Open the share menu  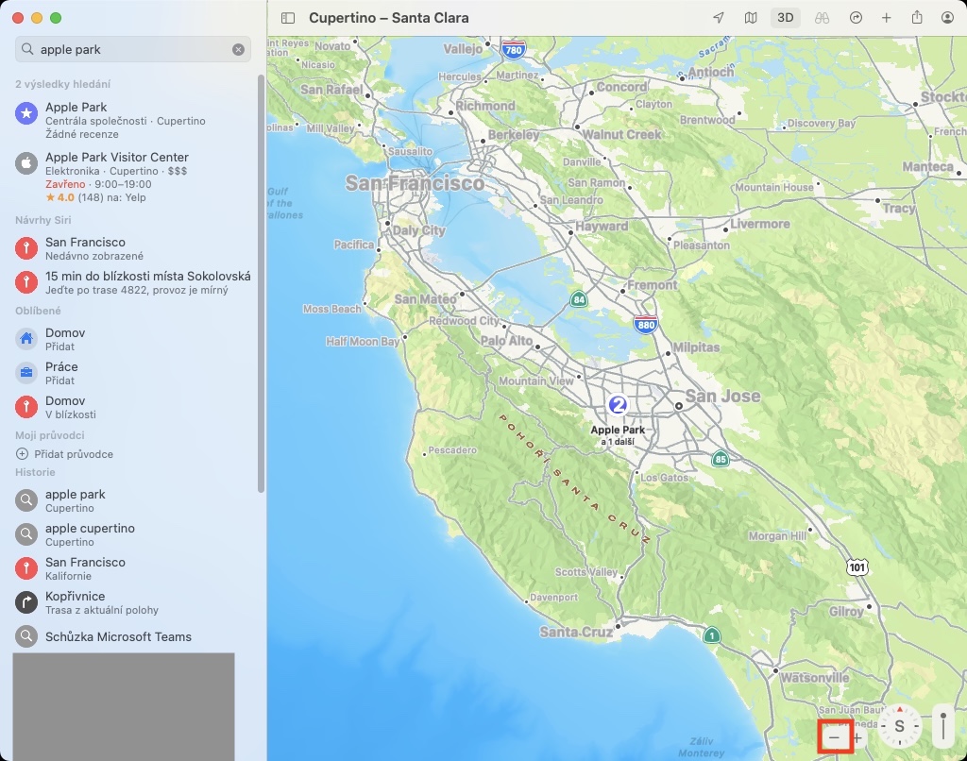917,18
